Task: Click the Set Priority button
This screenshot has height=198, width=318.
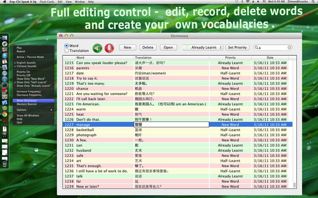Action: (237, 48)
